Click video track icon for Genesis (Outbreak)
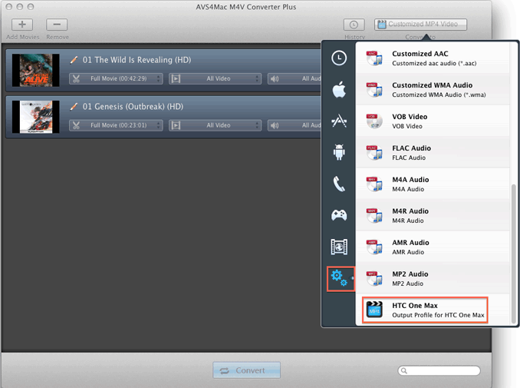Screen dimensions: 520x388 [176, 125]
